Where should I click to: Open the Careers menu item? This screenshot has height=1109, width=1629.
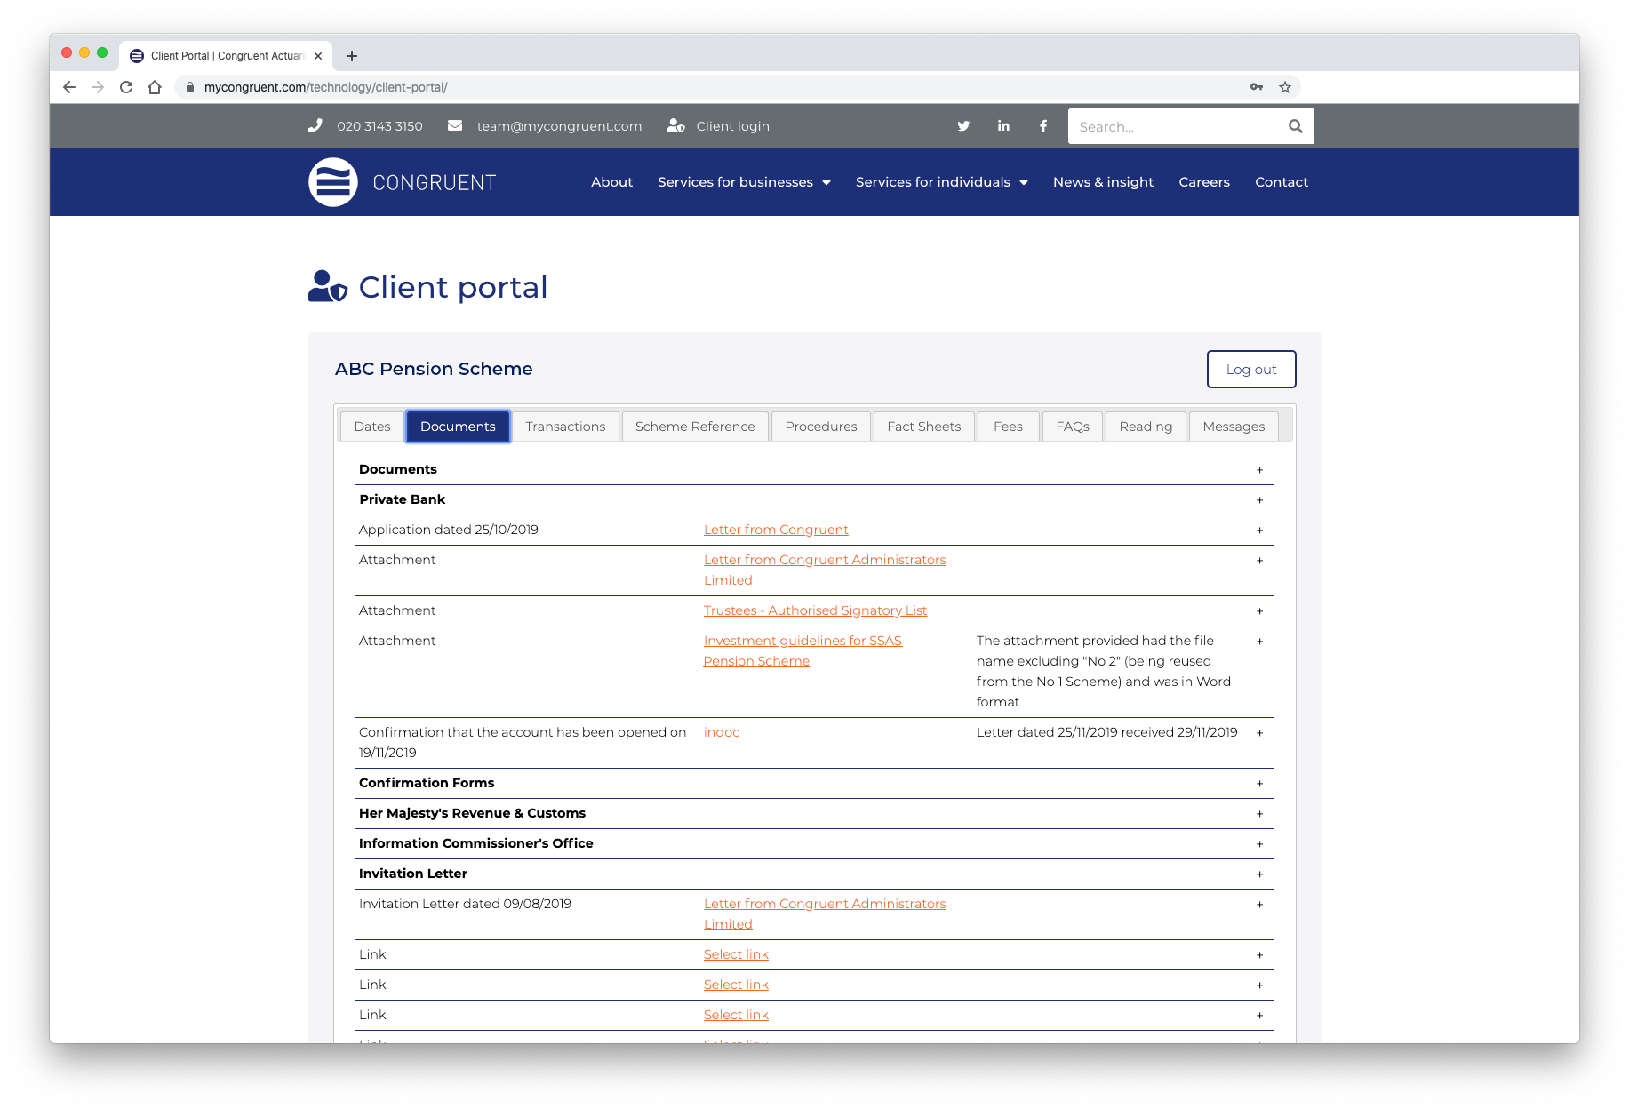pos(1203,182)
